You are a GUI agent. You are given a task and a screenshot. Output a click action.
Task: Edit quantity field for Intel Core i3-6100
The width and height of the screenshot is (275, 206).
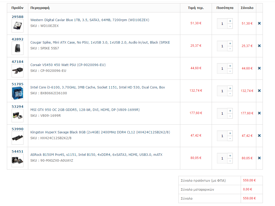pos(222,91)
